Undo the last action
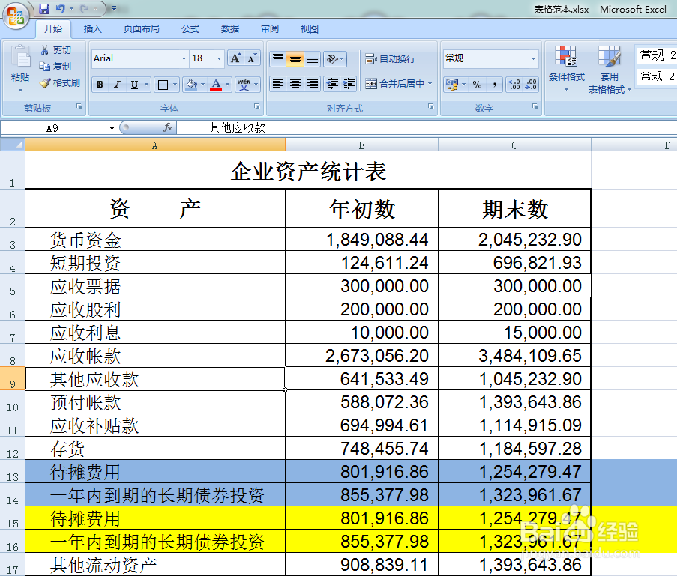 (x=61, y=8)
